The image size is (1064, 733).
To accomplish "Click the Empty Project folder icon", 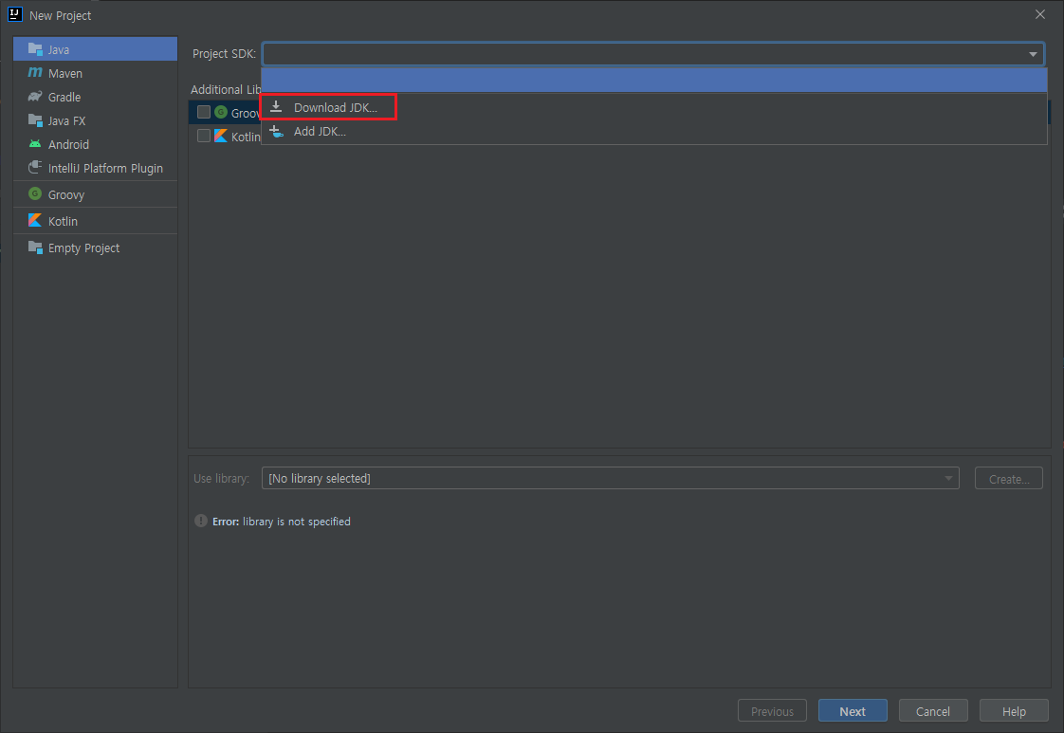I will pyautogui.click(x=35, y=247).
